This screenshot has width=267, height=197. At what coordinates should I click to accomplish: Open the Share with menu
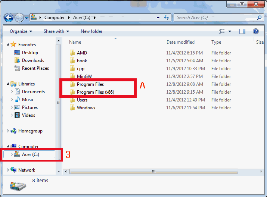click(56, 31)
